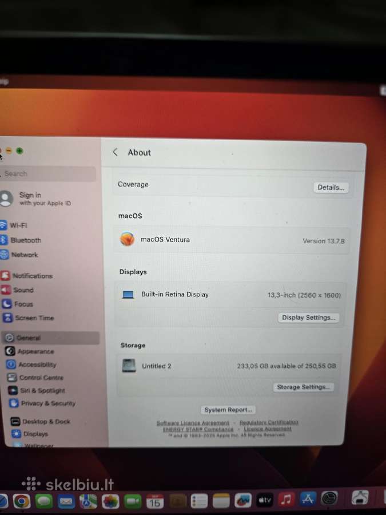
Task: Click the Licence Agreement link
Action: click(268, 429)
